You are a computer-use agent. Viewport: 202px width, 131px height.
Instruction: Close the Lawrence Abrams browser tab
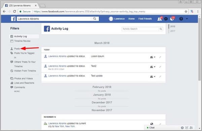click(36, 5)
